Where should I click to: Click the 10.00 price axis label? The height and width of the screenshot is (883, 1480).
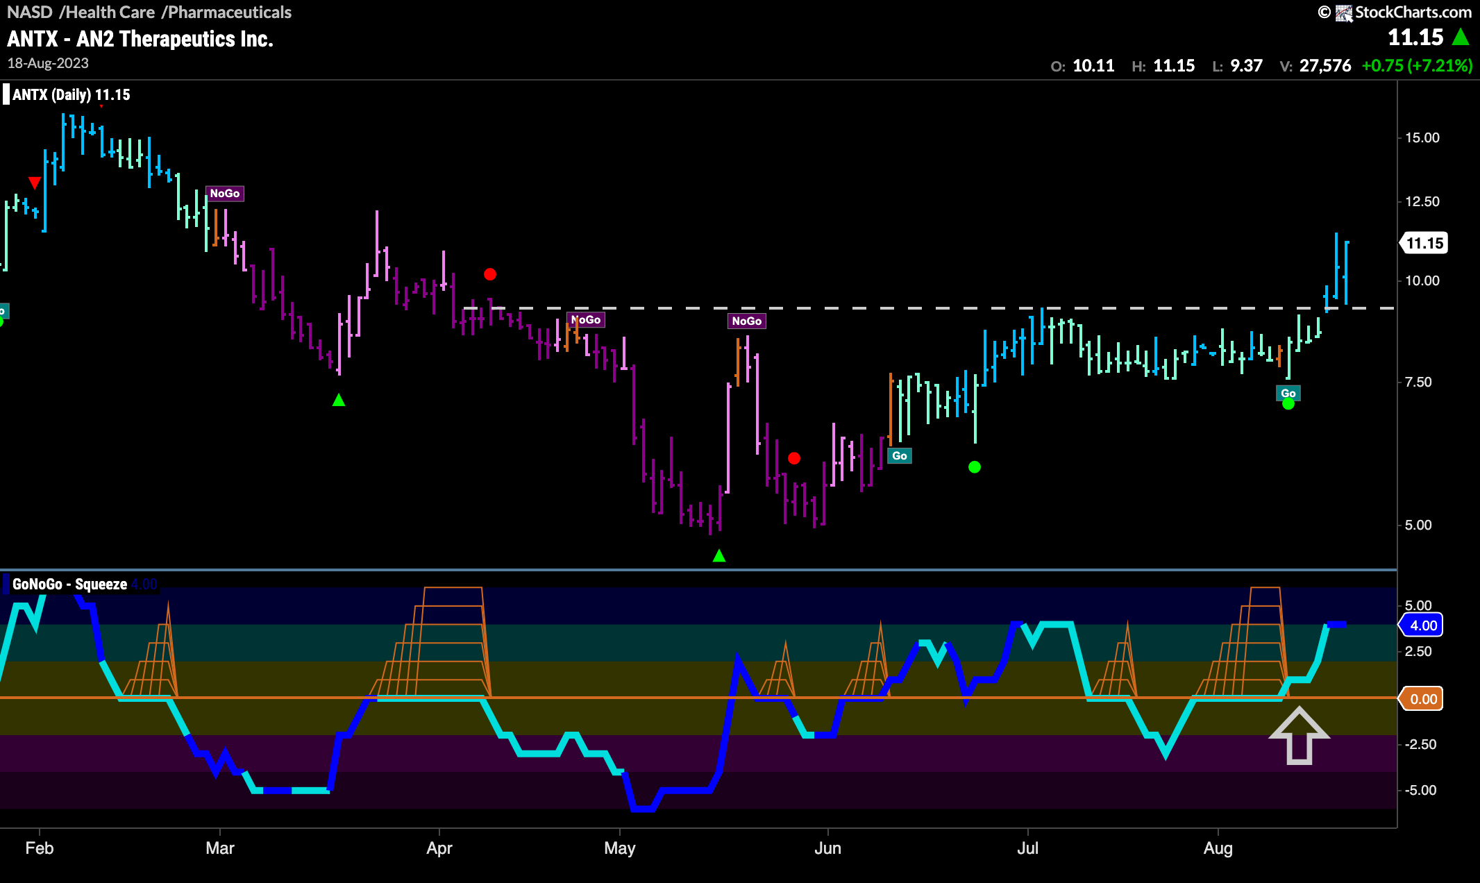coord(1422,280)
